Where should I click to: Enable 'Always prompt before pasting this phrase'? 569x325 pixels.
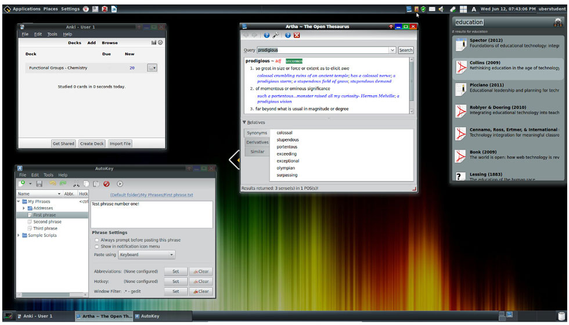pos(96,240)
